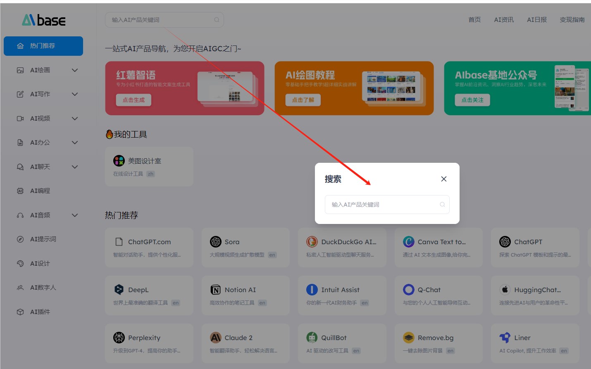Click the 世界上最准确的翻译工具 description text

[141, 303]
